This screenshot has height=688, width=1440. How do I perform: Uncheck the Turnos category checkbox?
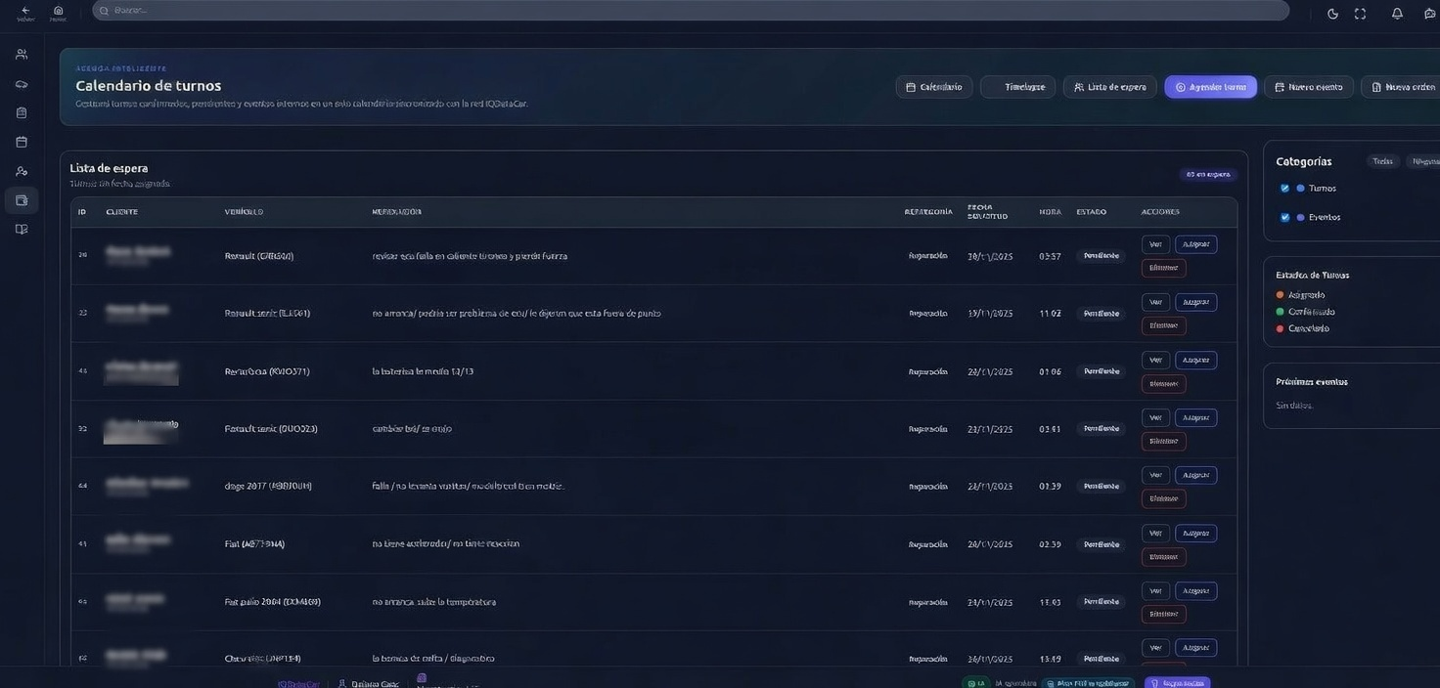tap(1284, 189)
